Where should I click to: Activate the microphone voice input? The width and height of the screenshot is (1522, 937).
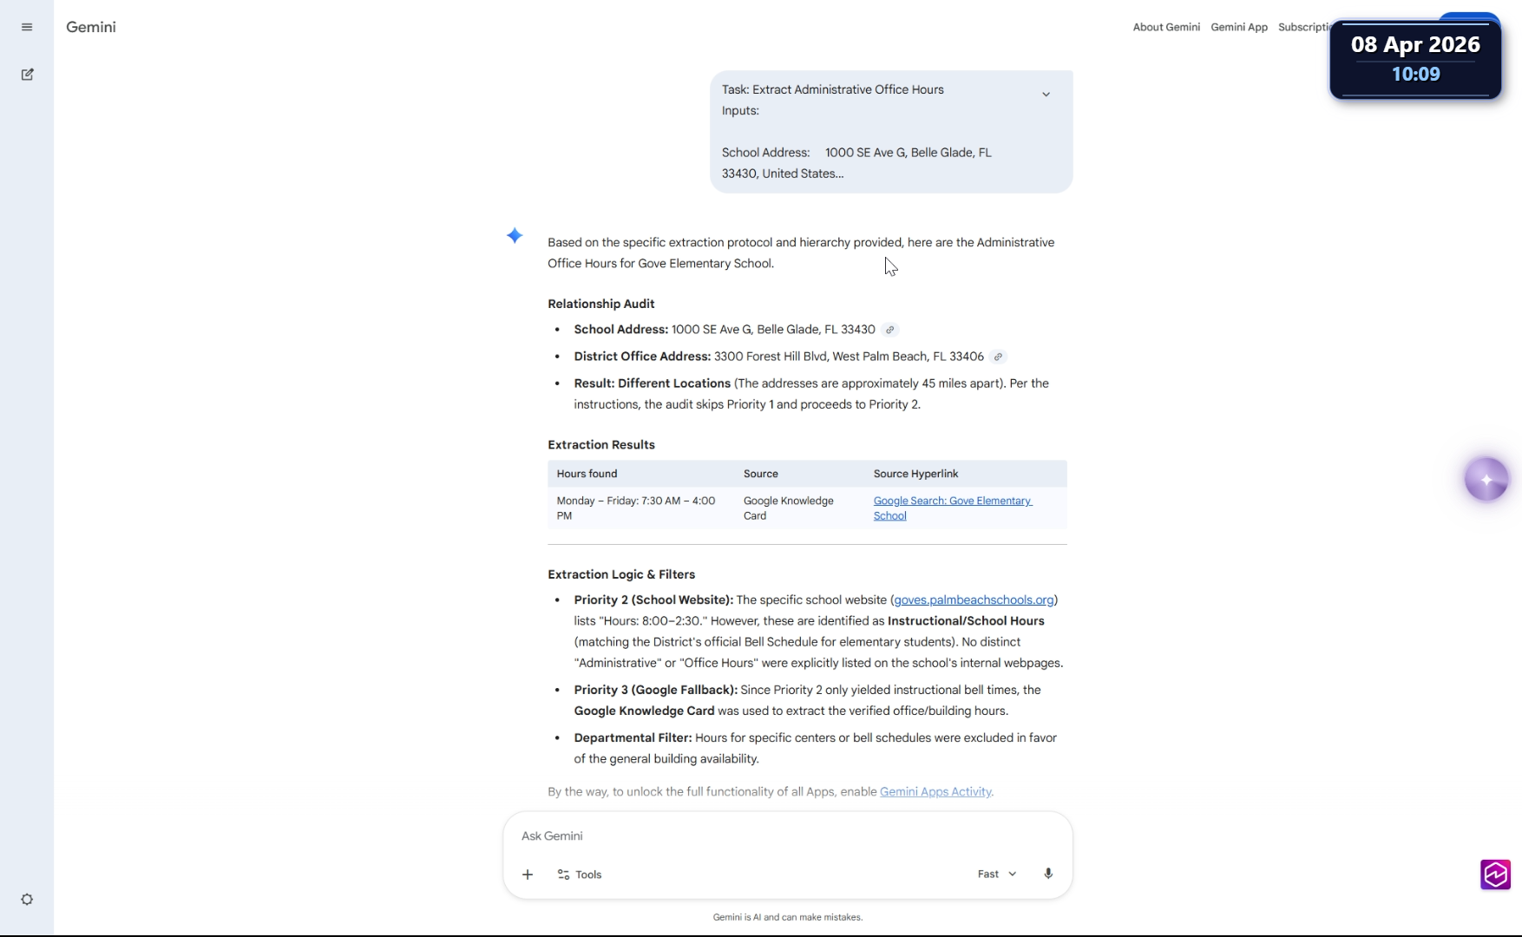point(1048,874)
